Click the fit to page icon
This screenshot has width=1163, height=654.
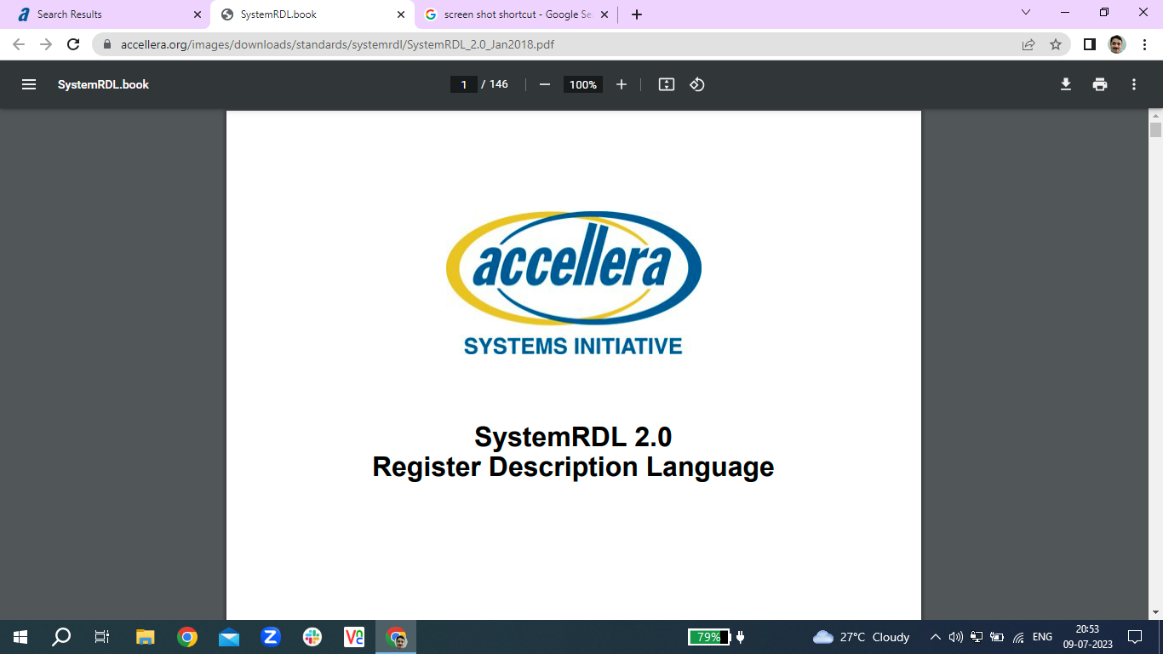pyautogui.click(x=667, y=84)
